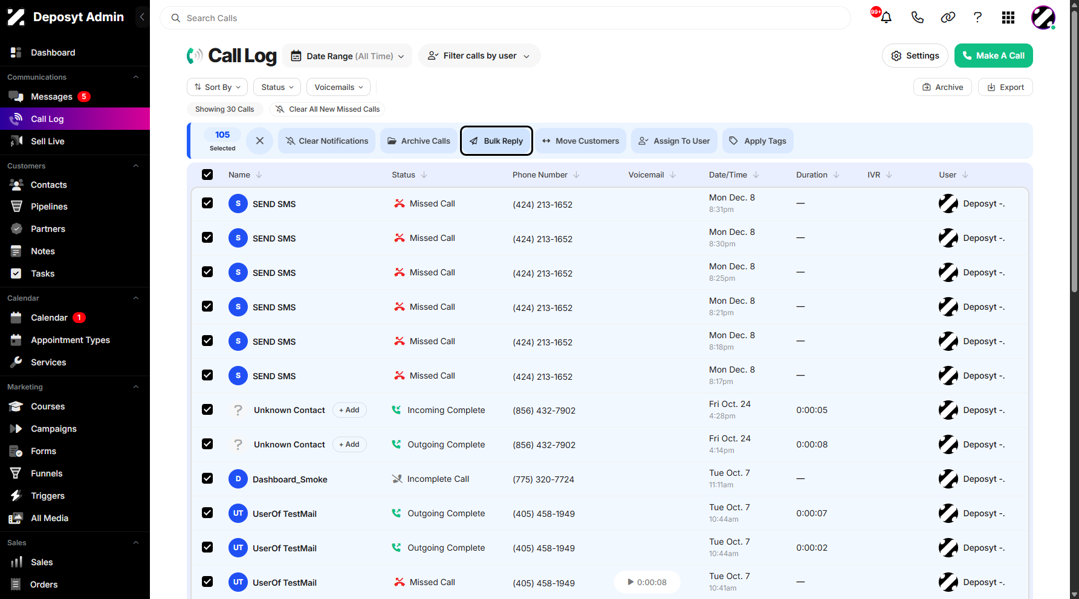Dismiss selection with the X button
The width and height of the screenshot is (1079, 599).
pos(260,141)
